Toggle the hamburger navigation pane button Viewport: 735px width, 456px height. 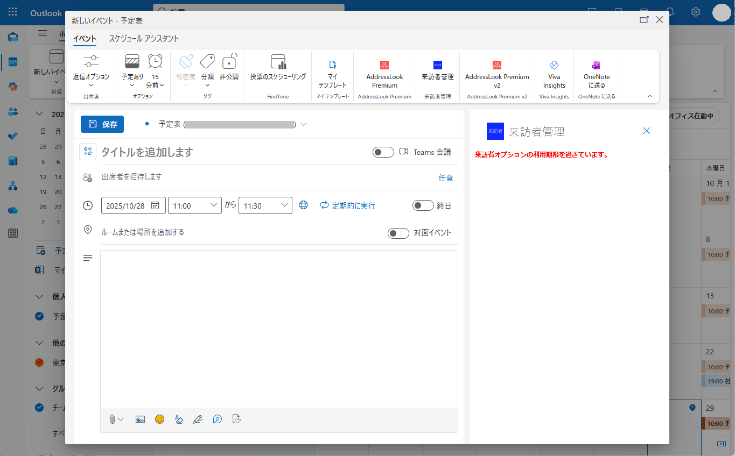point(43,33)
